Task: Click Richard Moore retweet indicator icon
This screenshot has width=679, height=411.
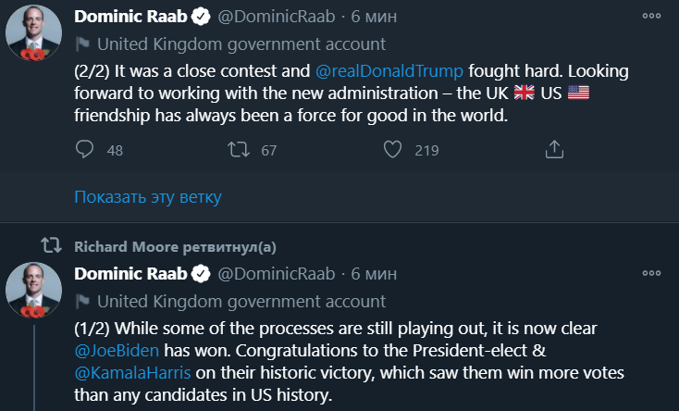Action: (52, 246)
